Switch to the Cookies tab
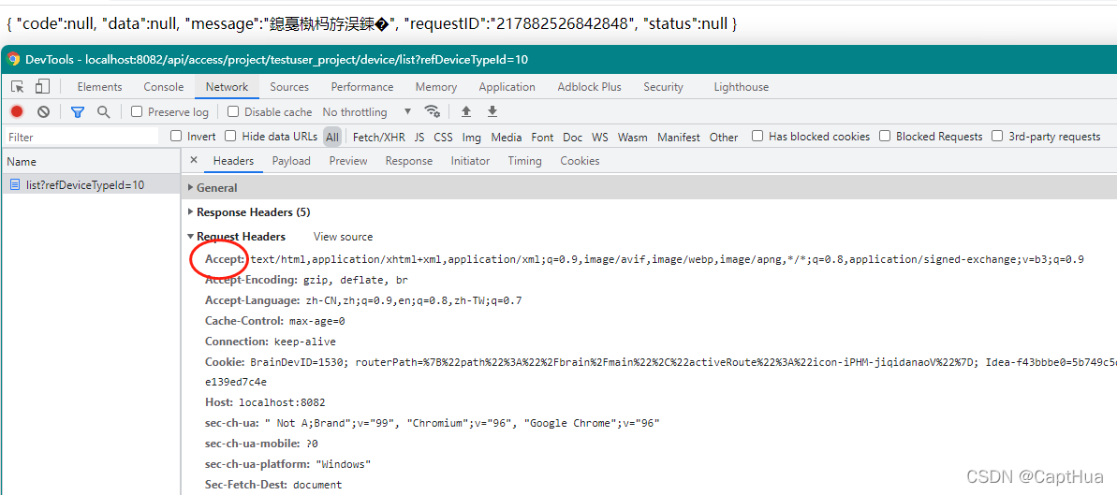Screen dimensions: 1117x495 click(580, 161)
